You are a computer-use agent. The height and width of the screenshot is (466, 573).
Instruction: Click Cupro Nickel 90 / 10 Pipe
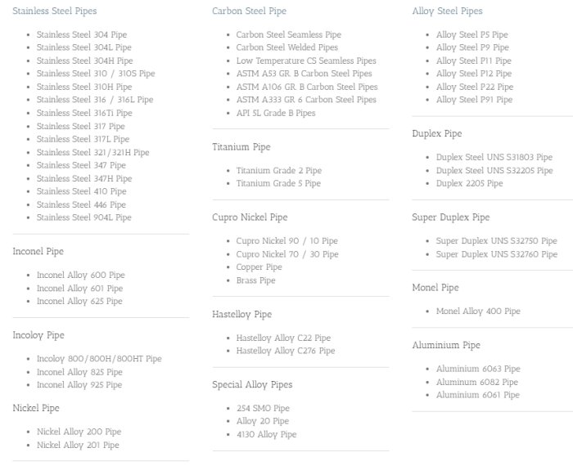click(286, 241)
